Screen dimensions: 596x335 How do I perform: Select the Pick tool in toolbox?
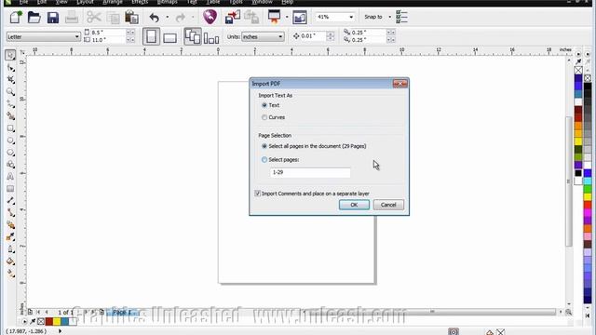pyautogui.click(x=10, y=55)
